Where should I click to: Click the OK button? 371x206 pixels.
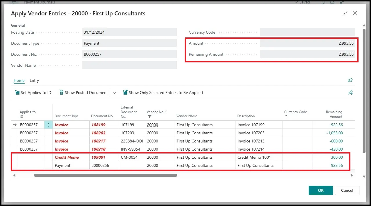click(321, 190)
